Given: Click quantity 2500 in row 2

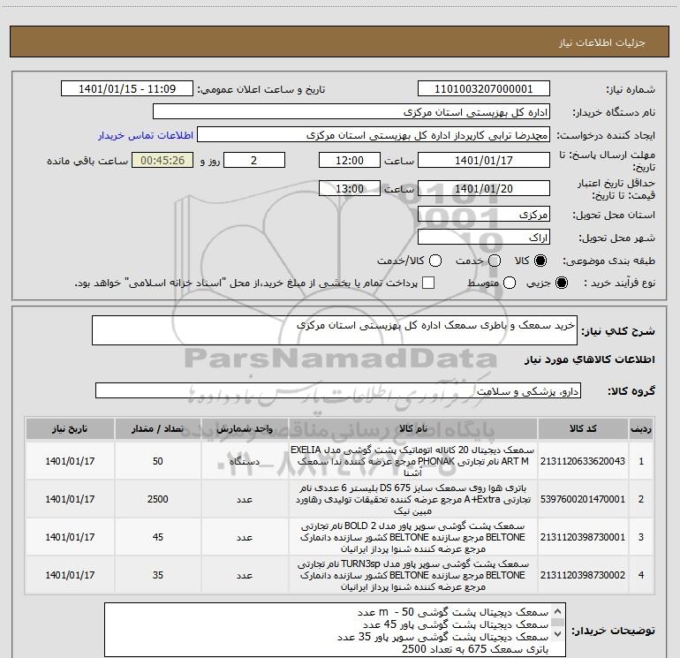Looking at the screenshot, I should click(x=157, y=499).
